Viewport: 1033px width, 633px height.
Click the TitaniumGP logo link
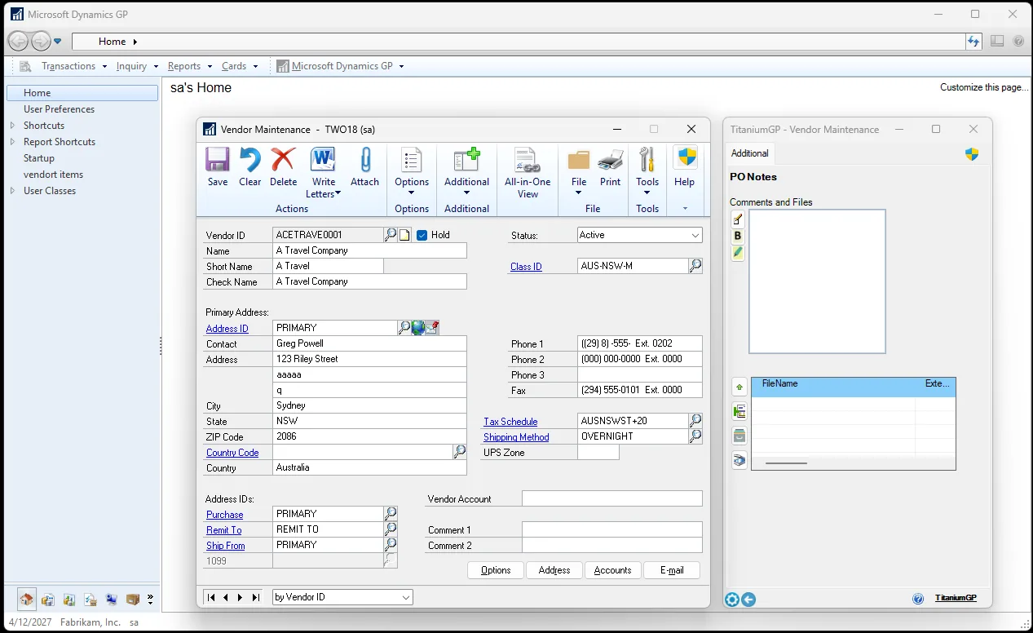(x=956, y=599)
